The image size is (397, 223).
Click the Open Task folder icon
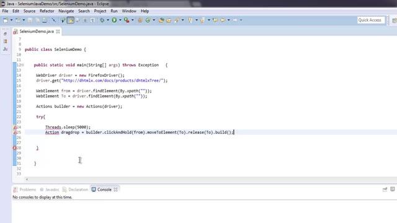(x=169, y=20)
